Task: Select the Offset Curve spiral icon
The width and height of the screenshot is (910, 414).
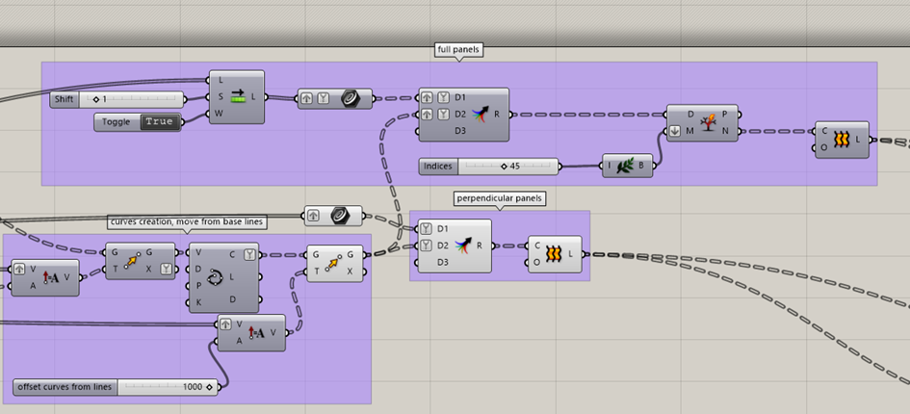Action: 216,277
